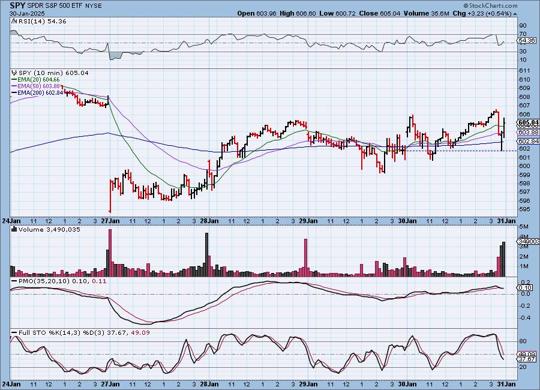The image size is (540, 390).
Task: Click the 595 price axis label
Action: coord(524,209)
